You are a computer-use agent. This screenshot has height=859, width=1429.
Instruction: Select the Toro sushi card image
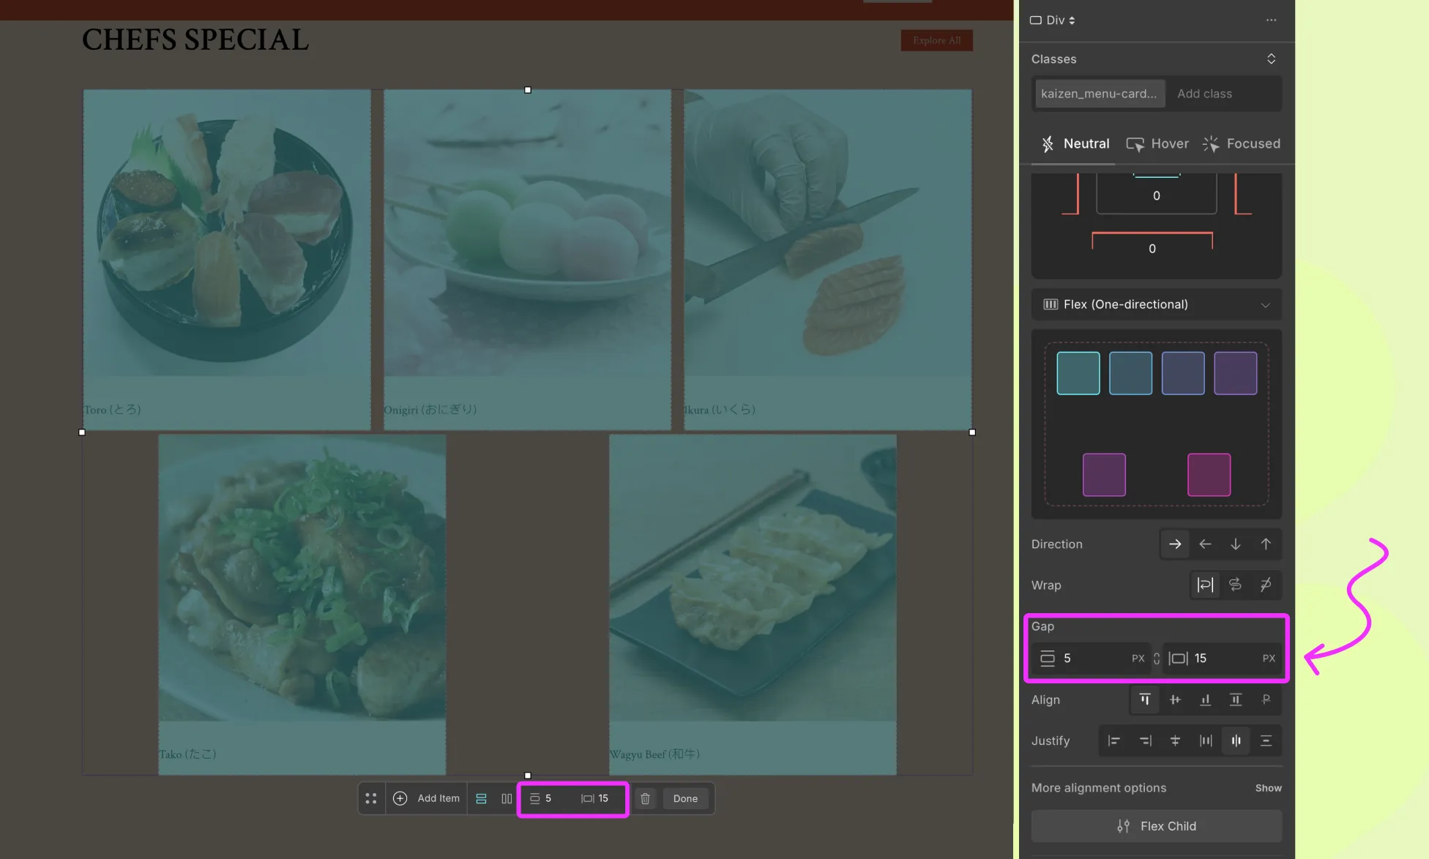coord(227,233)
